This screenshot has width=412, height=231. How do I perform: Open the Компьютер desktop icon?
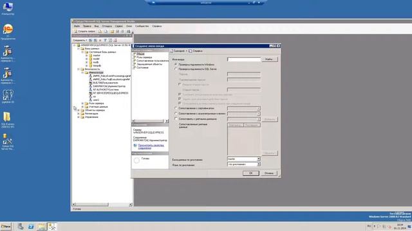tap(8, 8)
